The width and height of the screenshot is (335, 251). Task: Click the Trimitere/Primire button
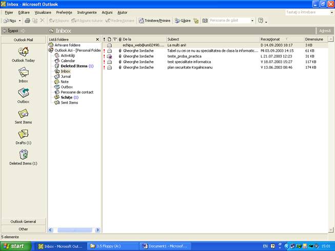pos(155,20)
